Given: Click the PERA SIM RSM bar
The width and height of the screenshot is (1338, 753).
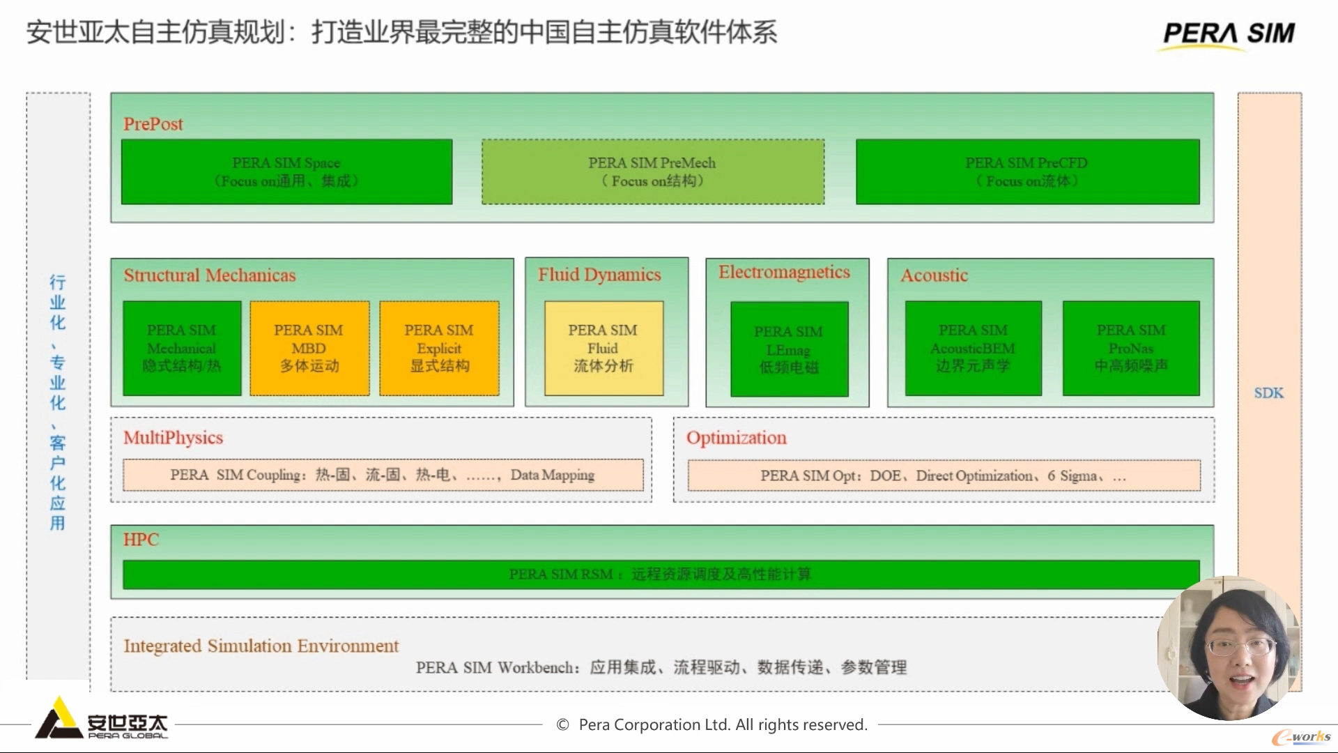Looking at the screenshot, I should (661, 575).
